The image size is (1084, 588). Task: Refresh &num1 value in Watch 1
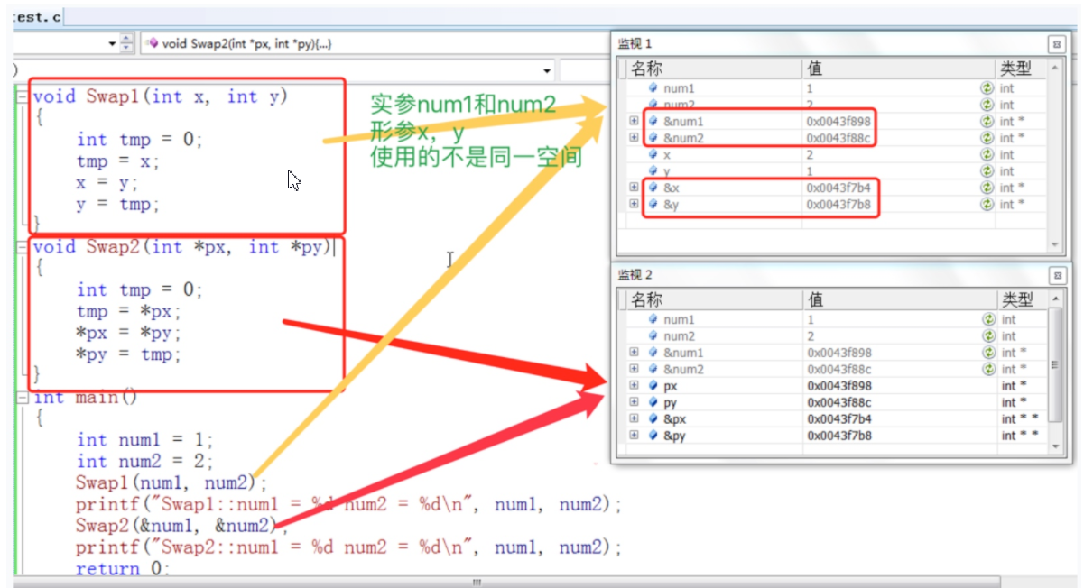[x=988, y=122]
